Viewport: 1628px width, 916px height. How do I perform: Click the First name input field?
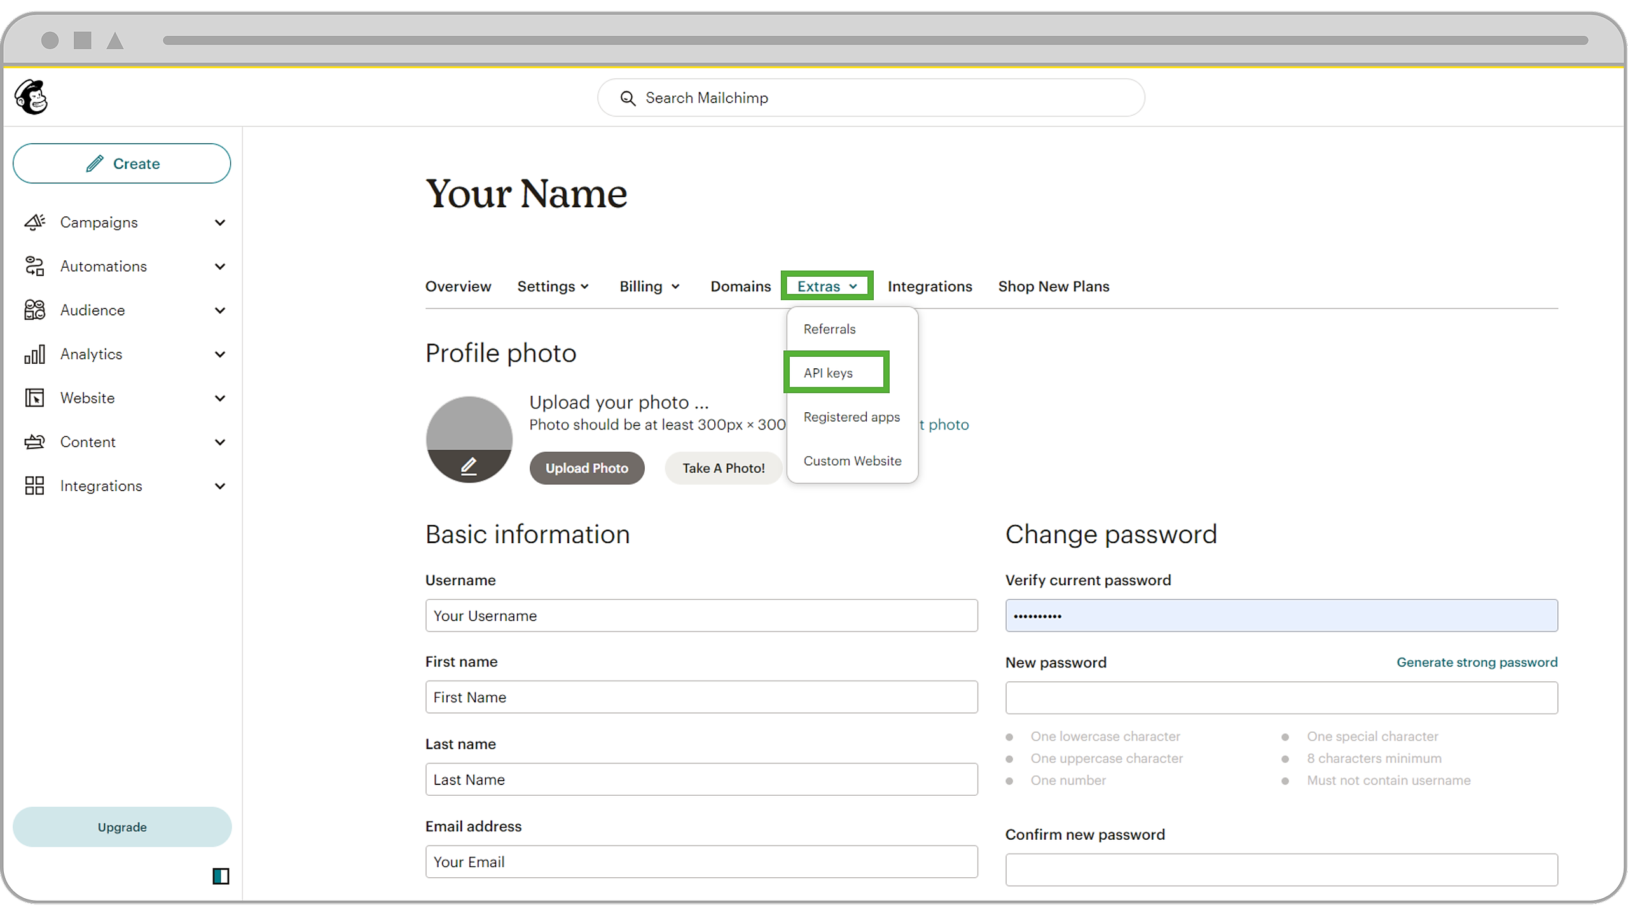pyautogui.click(x=701, y=697)
